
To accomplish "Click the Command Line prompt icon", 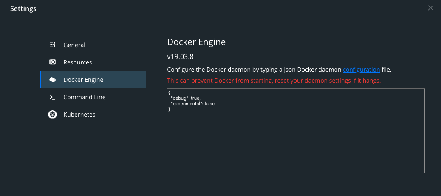I will click(x=52, y=97).
